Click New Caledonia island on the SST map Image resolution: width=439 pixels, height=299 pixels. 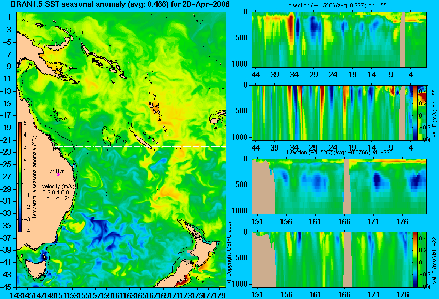(142, 141)
